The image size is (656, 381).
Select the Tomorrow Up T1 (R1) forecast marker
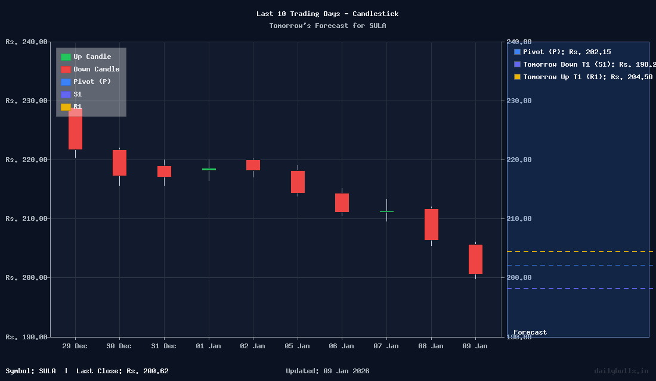point(516,77)
